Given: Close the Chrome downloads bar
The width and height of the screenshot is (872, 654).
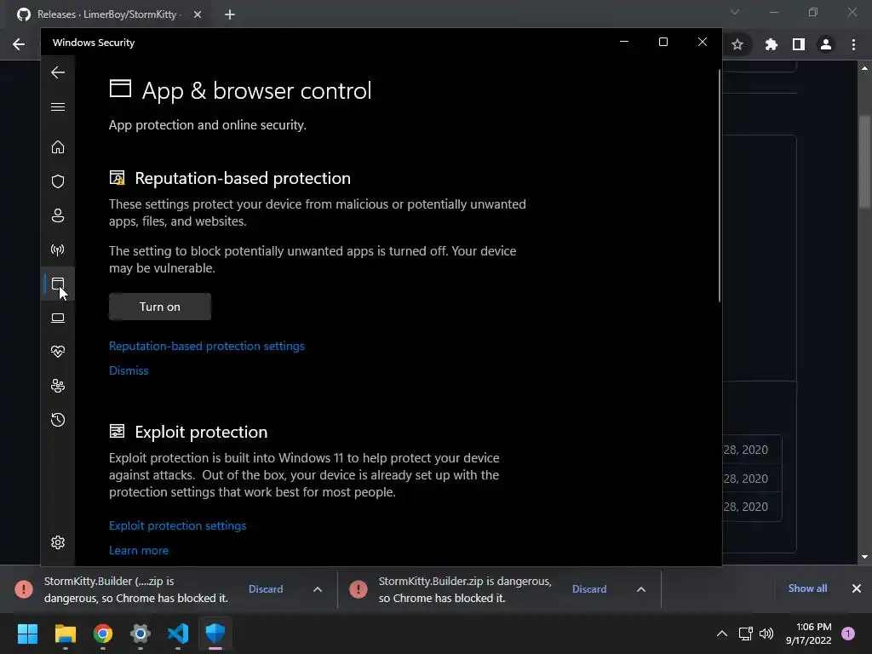Looking at the screenshot, I should [857, 588].
